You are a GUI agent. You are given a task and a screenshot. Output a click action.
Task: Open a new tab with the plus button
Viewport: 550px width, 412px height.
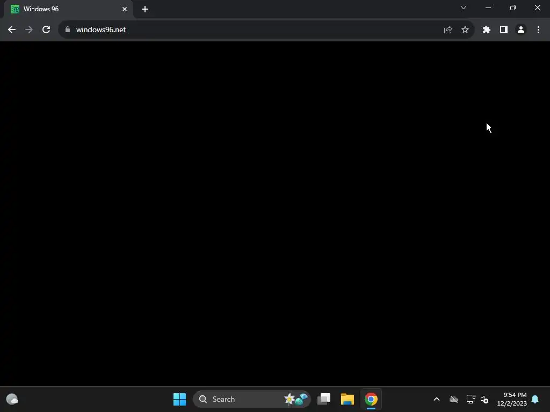[145, 9]
